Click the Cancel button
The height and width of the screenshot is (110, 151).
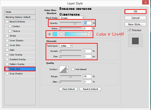pyautogui.click(x=135, y=18)
